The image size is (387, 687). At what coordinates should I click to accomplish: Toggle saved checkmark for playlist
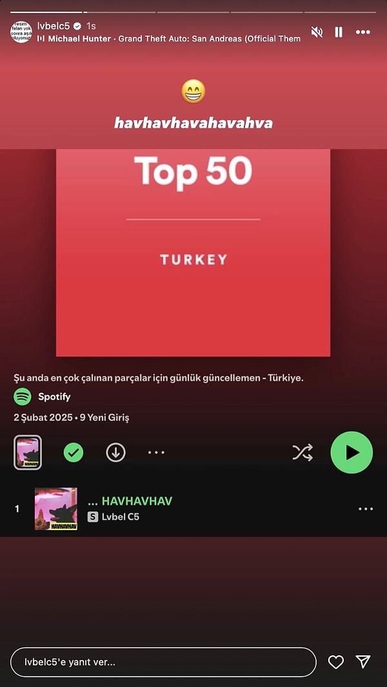coord(74,453)
